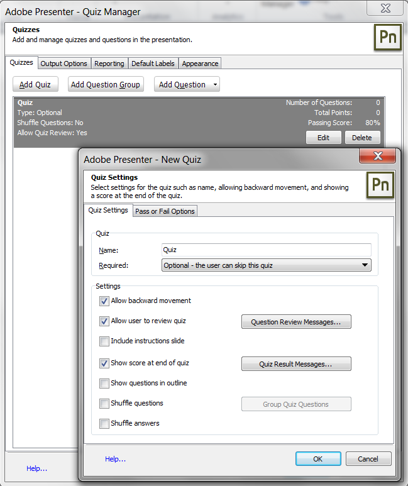This screenshot has width=408, height=486.
Task: Click 'Total Points:' label in quiz row
Action: coord(333,113)
